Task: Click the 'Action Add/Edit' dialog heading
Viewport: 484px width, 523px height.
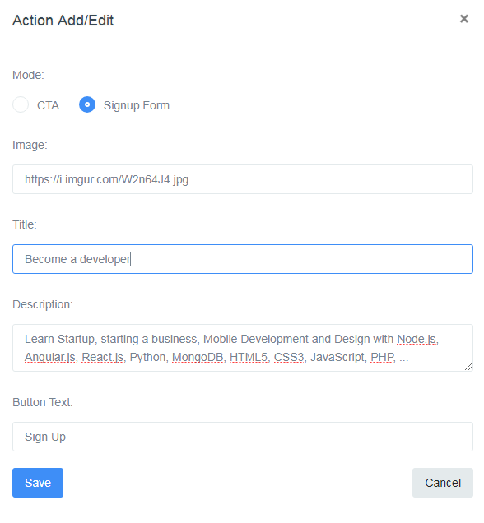Action: 63,21
